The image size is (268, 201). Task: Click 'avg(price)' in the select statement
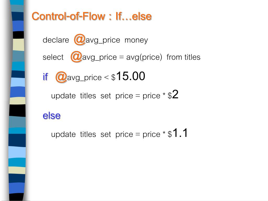[144, 57]
